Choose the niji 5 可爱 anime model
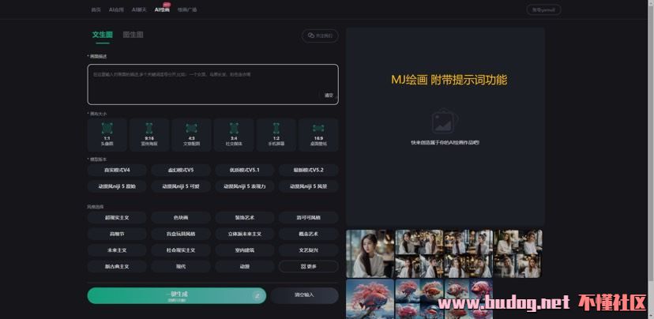Image resolution: width=654 pixels, height=319 pixels. (x=181, y=186)
